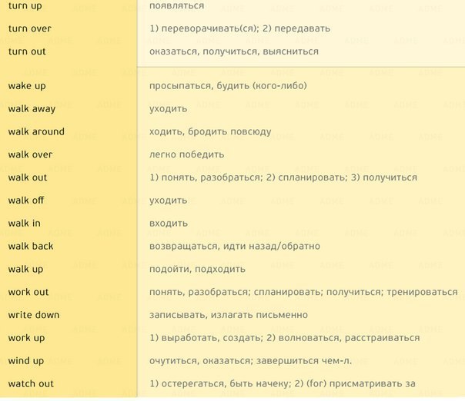Viewport: 465px width, 401px height.
Task: Select the translation "подойти, подходить"
Action: (x=197, y=270)
